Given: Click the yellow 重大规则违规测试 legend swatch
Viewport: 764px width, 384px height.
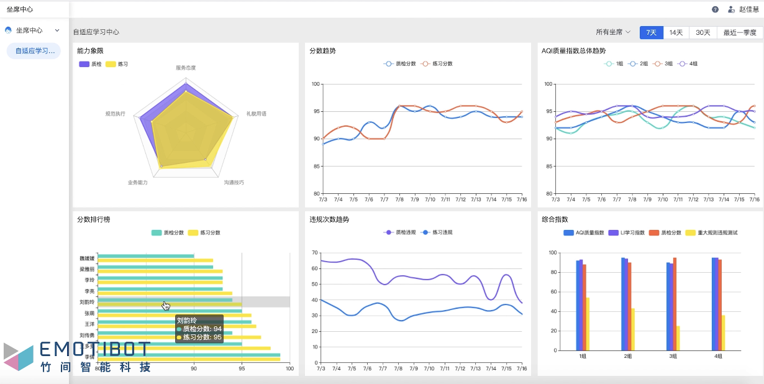Looking at the screenshot, I should 690,232.
